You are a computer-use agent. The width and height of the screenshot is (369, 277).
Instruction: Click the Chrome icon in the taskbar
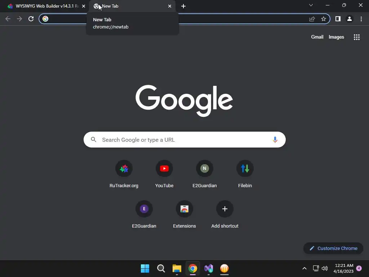click(193, 268)
